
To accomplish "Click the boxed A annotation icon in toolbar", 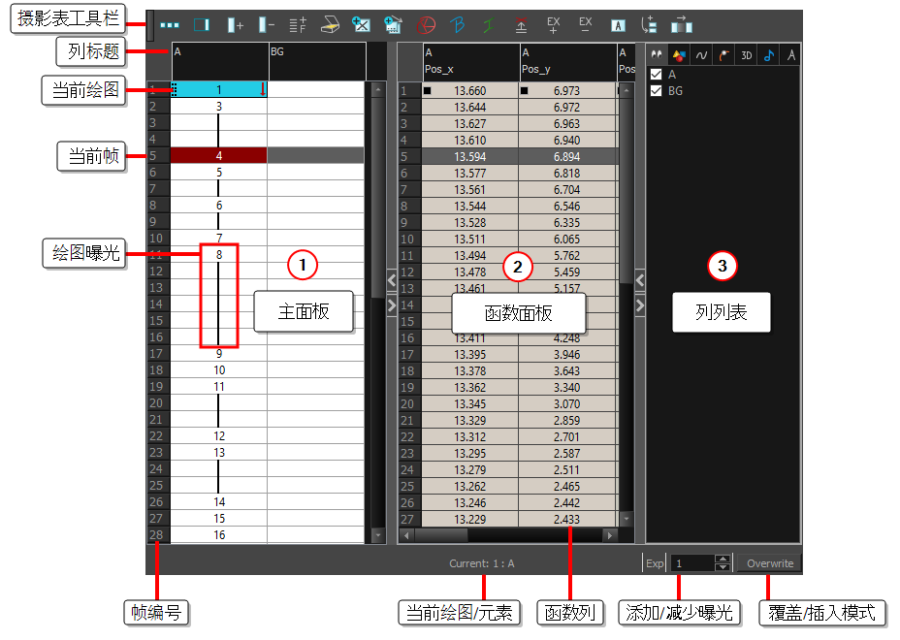I will pos(618,26).
